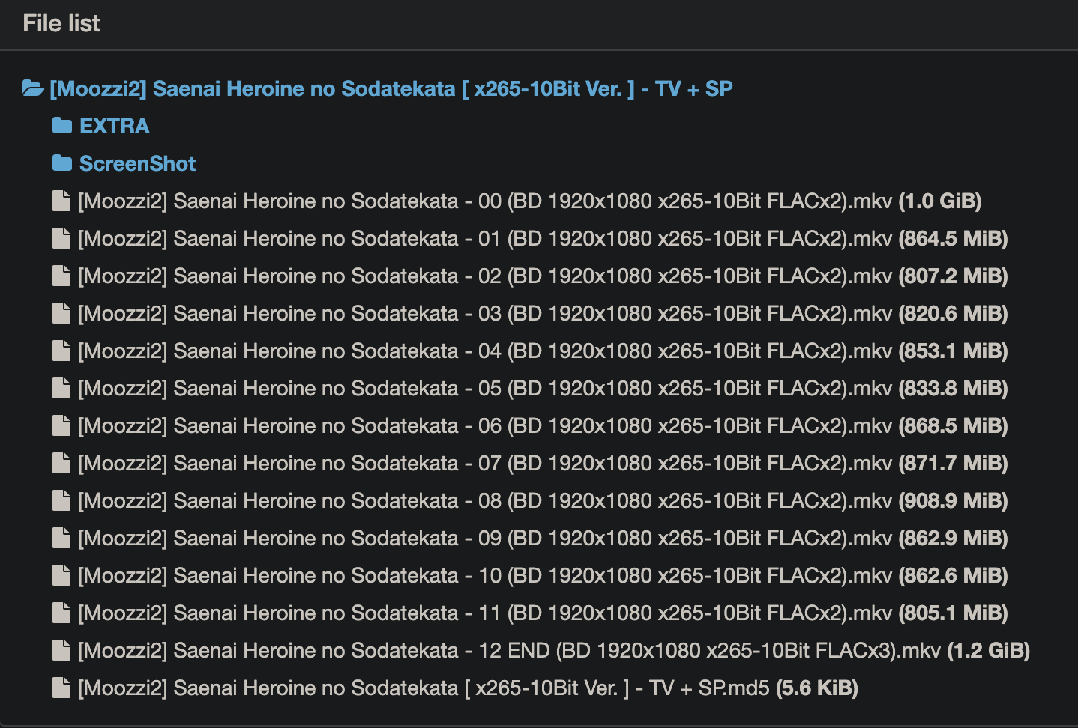Select episode 02 mkv file name

tap(484, 276)
